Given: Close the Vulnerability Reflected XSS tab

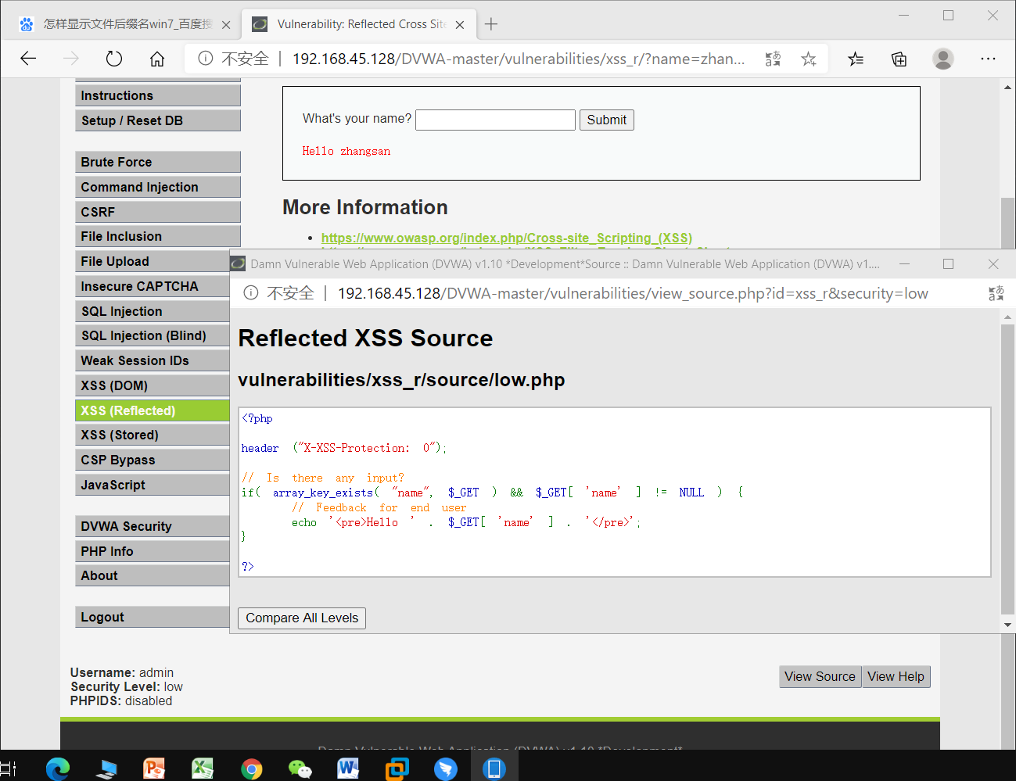Looking at the screenshot, I should [x=460, y=25].
